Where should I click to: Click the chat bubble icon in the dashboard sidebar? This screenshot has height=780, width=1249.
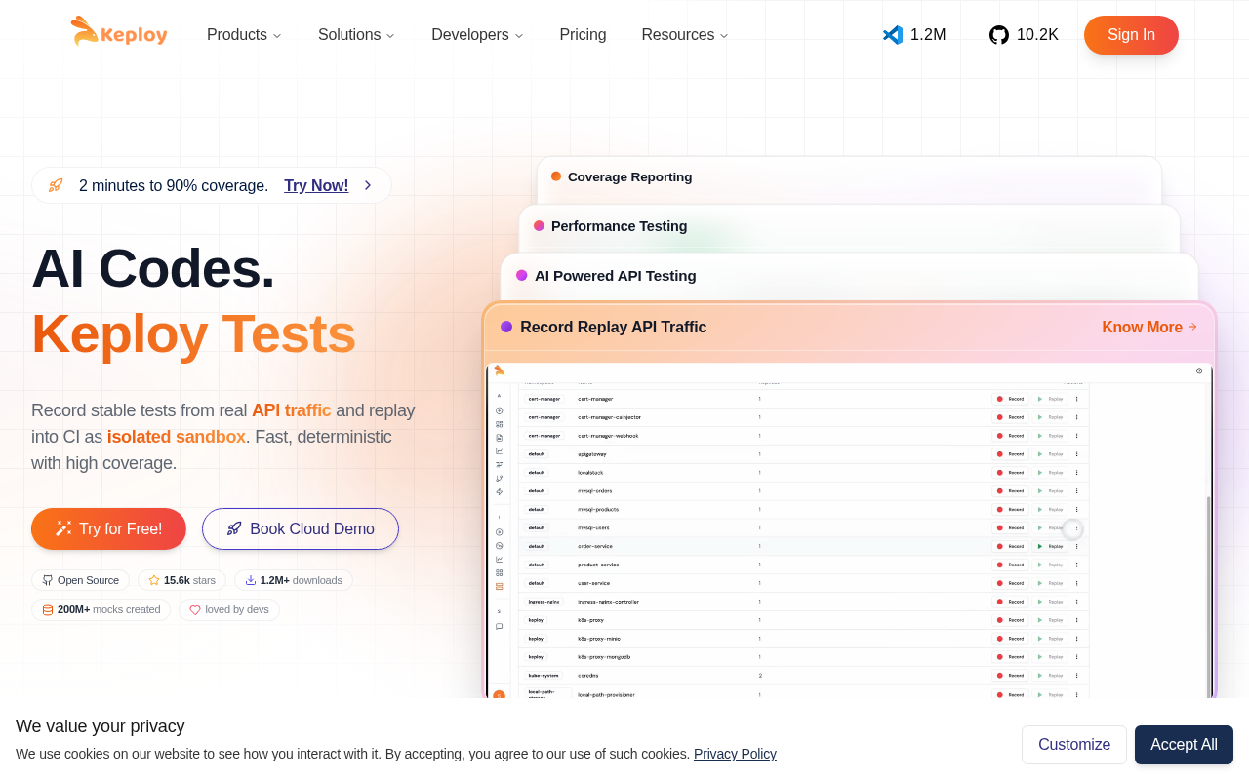(x=499, y=627)
